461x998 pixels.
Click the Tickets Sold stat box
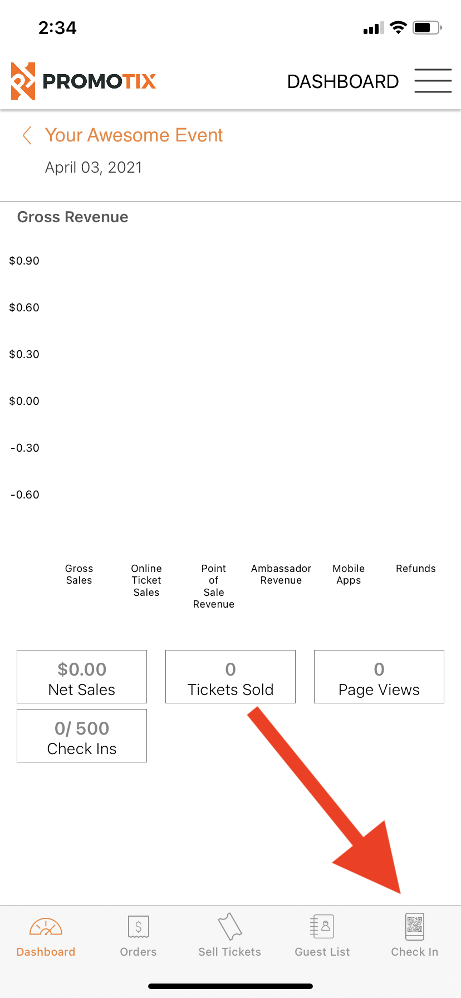coord(230,677)
